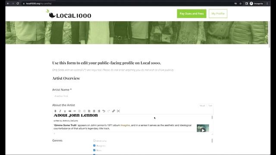Image resolution: width=276 pixels, height=155 pixels.
Task: Click the address bar URL
Action: click(39, 3)
